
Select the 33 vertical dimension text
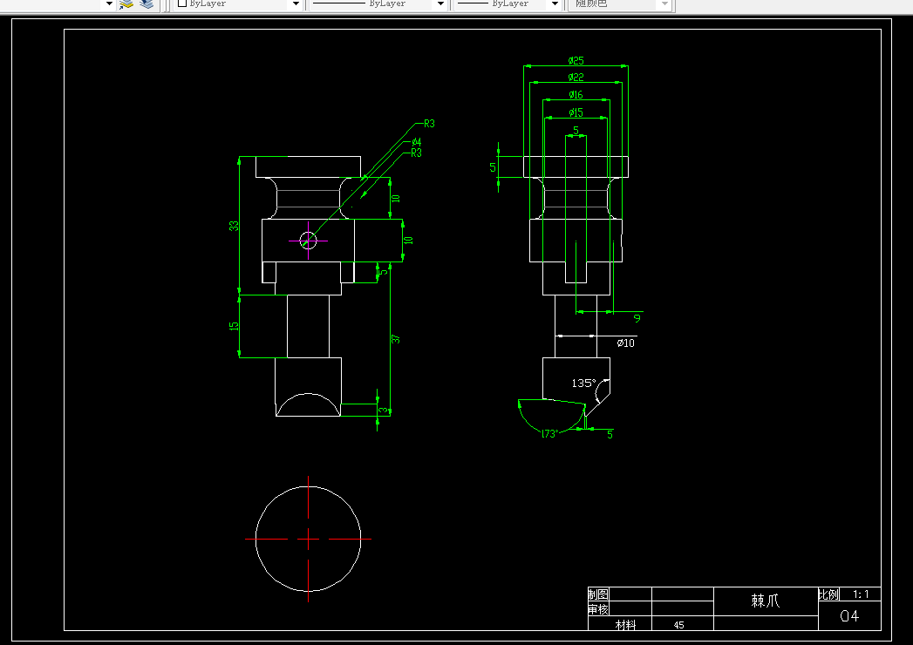click(234, 226)
